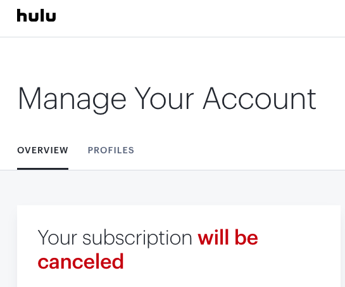
Task: Click the word 'canceled' in red
Action: (80, 262)
